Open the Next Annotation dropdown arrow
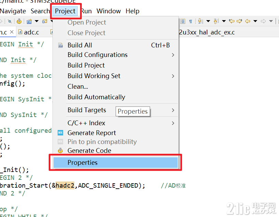The image size is (279, 217). click(208, 21)
